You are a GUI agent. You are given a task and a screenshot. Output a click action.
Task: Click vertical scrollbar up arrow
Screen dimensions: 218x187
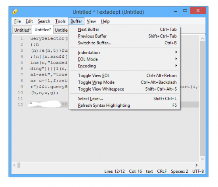tap(203, 39)
